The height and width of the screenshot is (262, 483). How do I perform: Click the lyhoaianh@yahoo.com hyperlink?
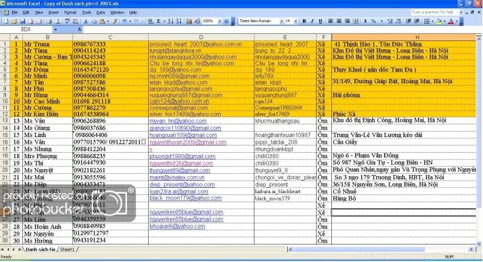click(177, 226)
